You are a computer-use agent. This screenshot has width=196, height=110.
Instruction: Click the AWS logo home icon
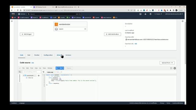[13, 14]
